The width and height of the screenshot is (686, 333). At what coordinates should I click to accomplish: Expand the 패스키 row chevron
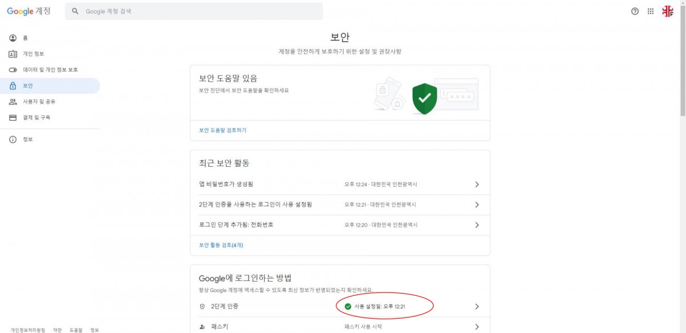(477, 327)
